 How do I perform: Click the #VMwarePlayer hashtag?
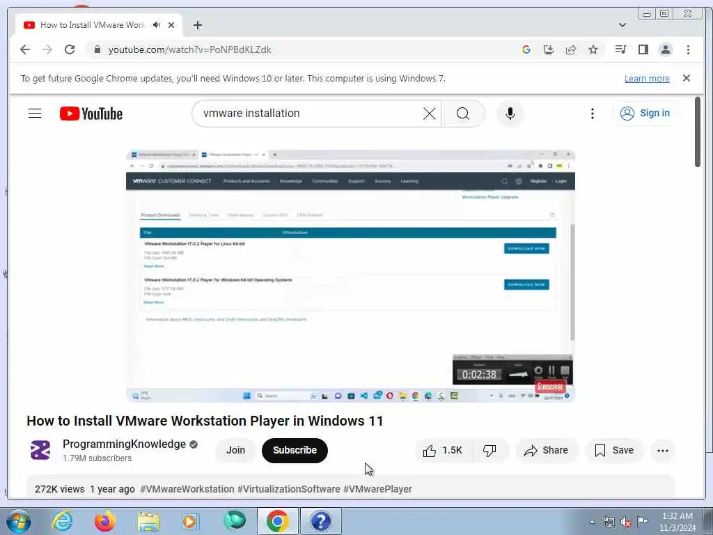377,489
